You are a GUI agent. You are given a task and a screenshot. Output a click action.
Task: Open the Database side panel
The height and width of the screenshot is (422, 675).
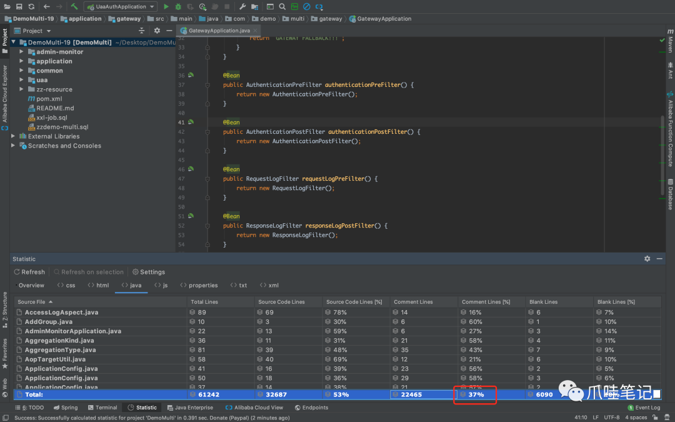670,194
